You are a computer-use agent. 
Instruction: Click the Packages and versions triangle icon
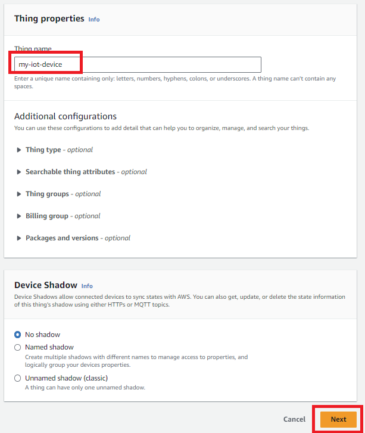19,238
